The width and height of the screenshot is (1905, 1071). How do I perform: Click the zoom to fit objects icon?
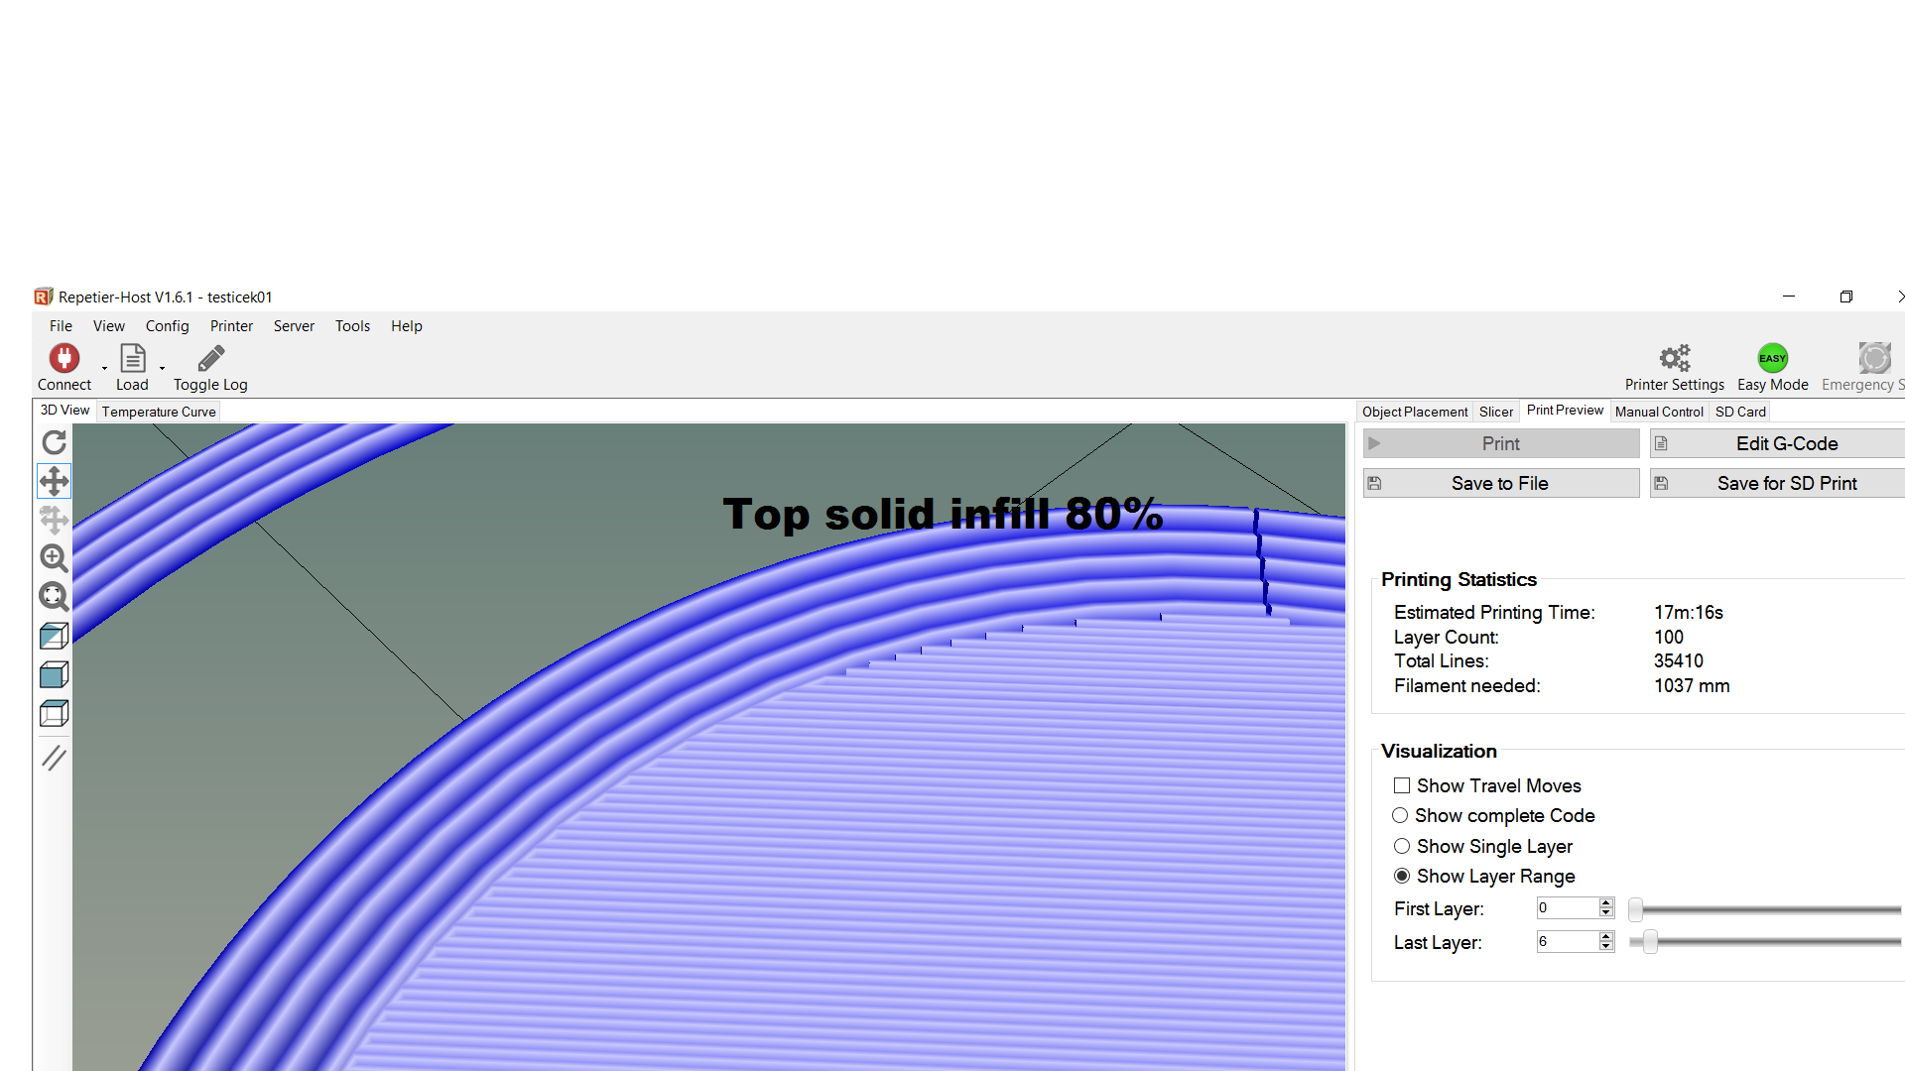click(54, 597)
